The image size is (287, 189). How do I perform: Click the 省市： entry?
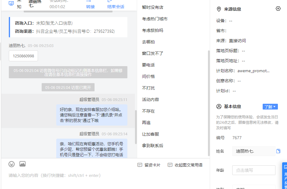pyautogui.click(x=221, y=31)
